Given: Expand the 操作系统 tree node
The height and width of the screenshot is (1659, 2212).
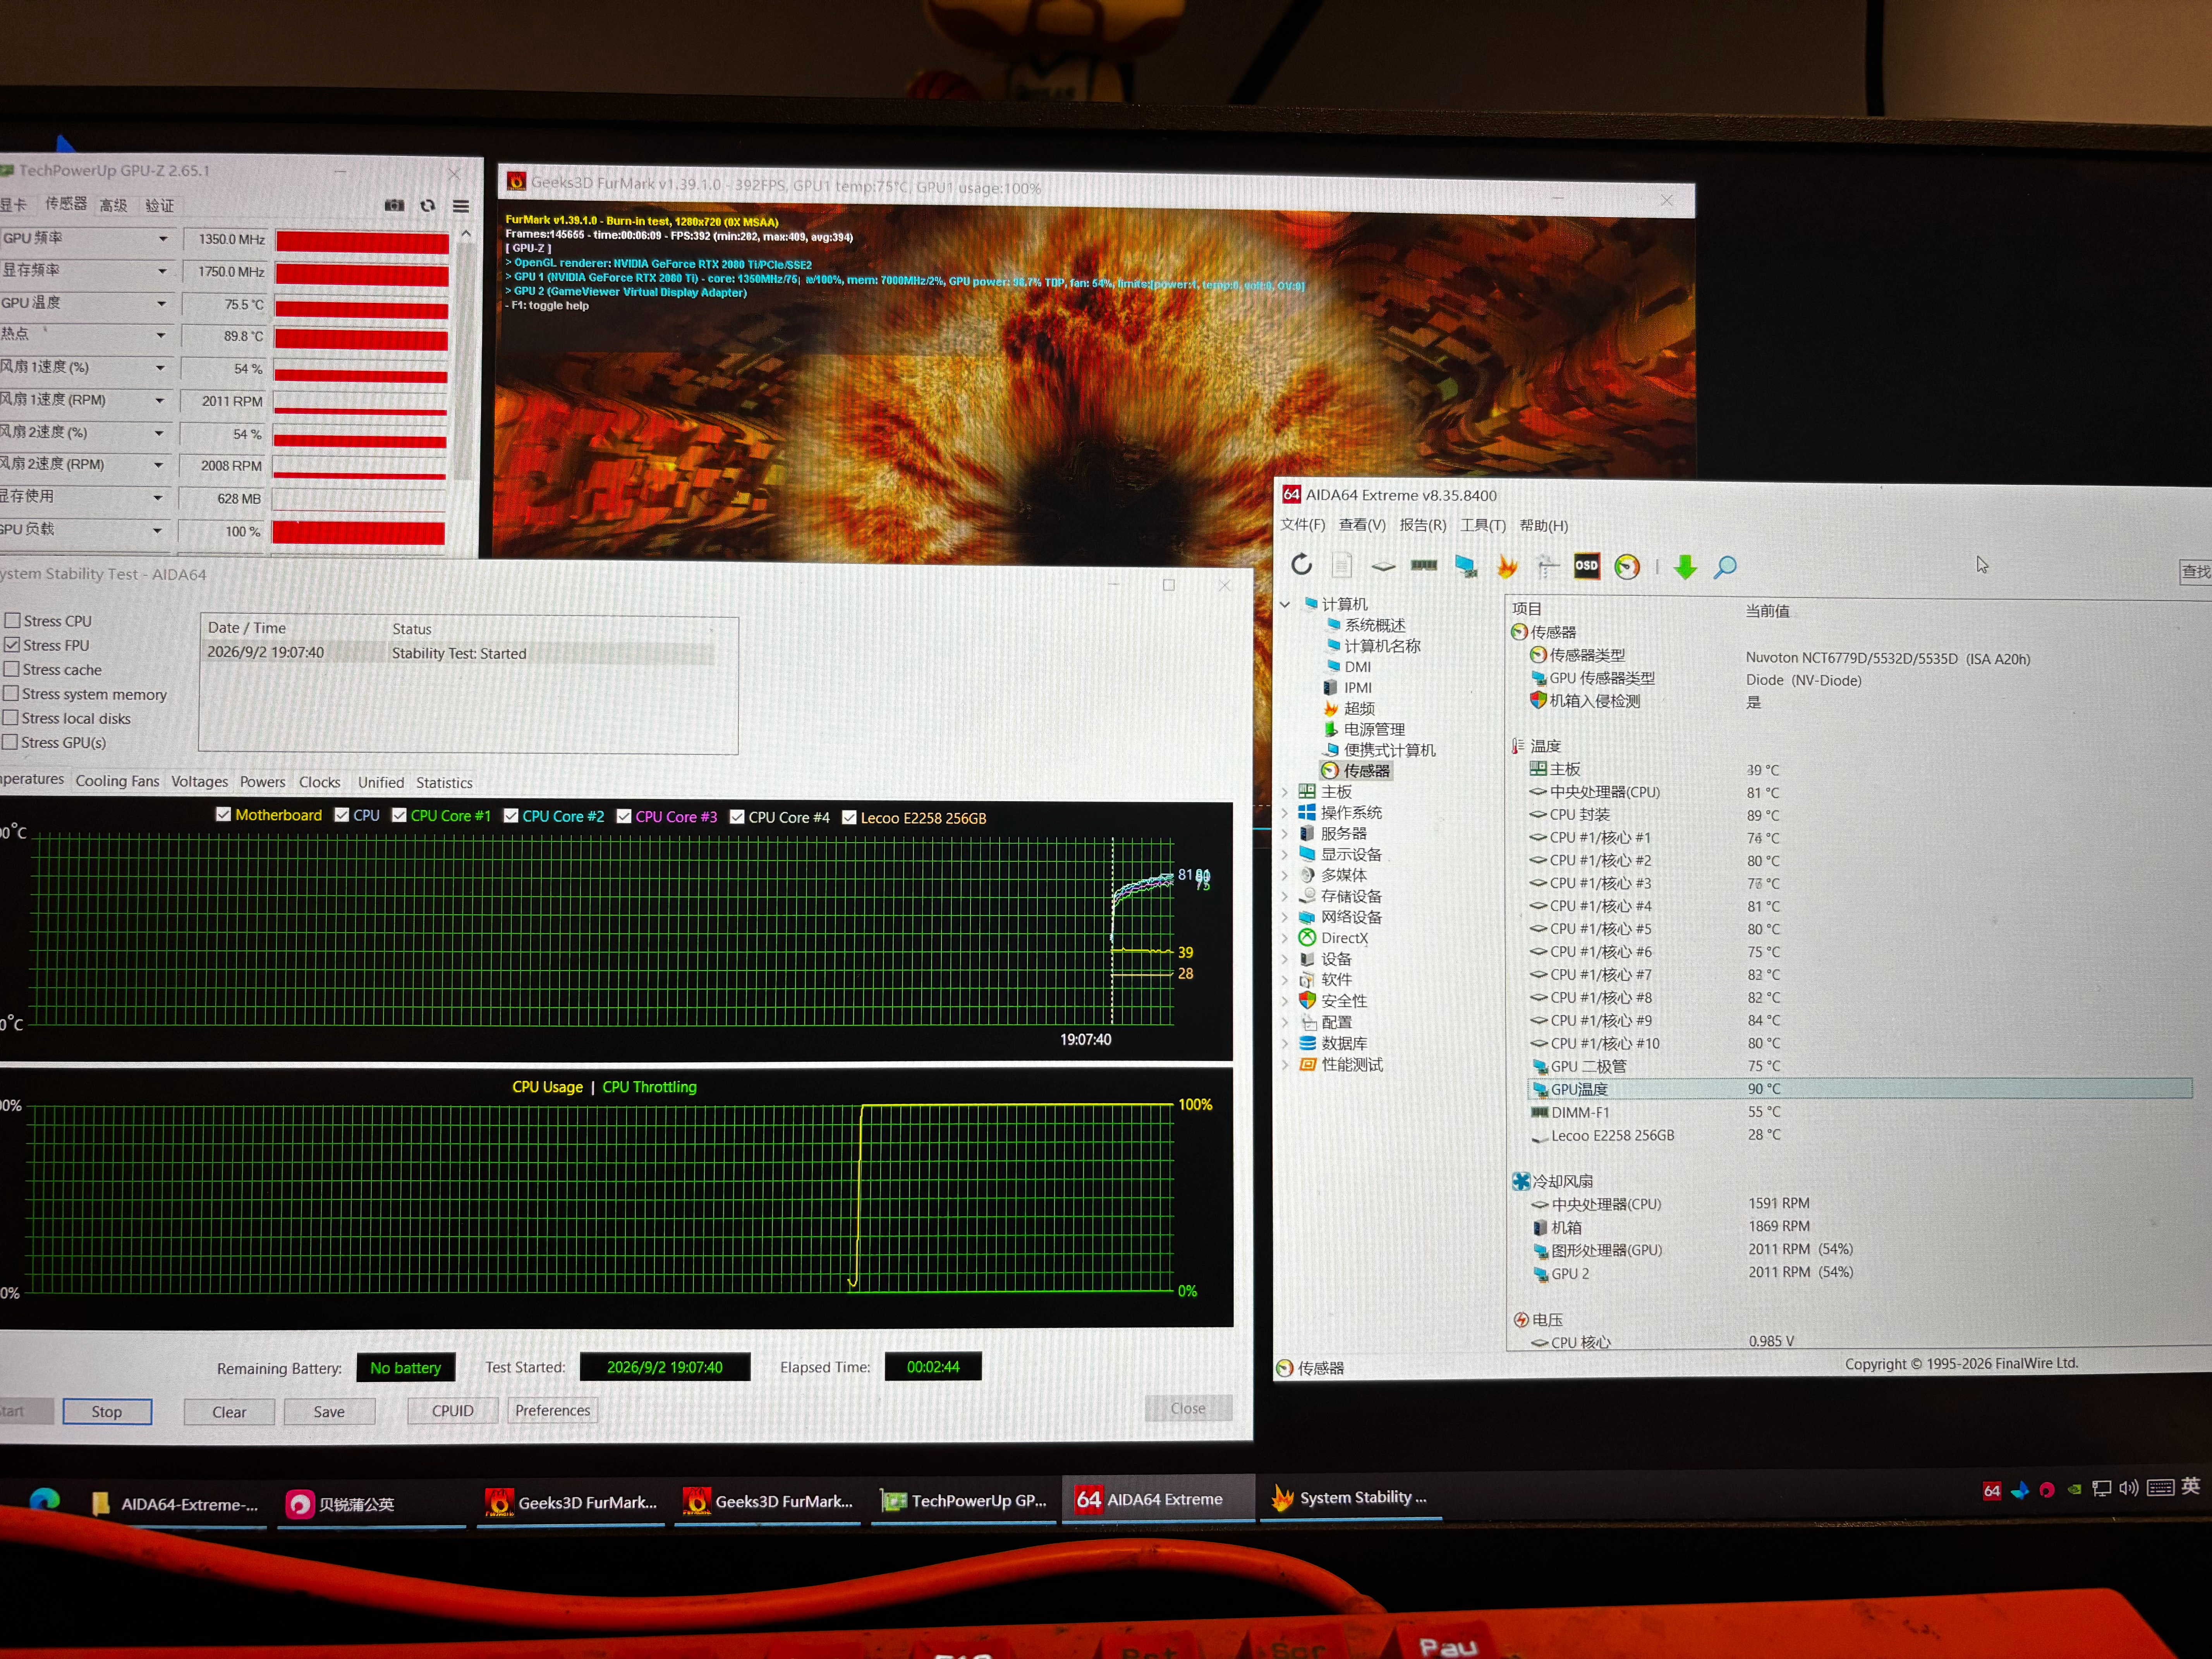Looking at the screenshot, I should tap(1285, 813).
